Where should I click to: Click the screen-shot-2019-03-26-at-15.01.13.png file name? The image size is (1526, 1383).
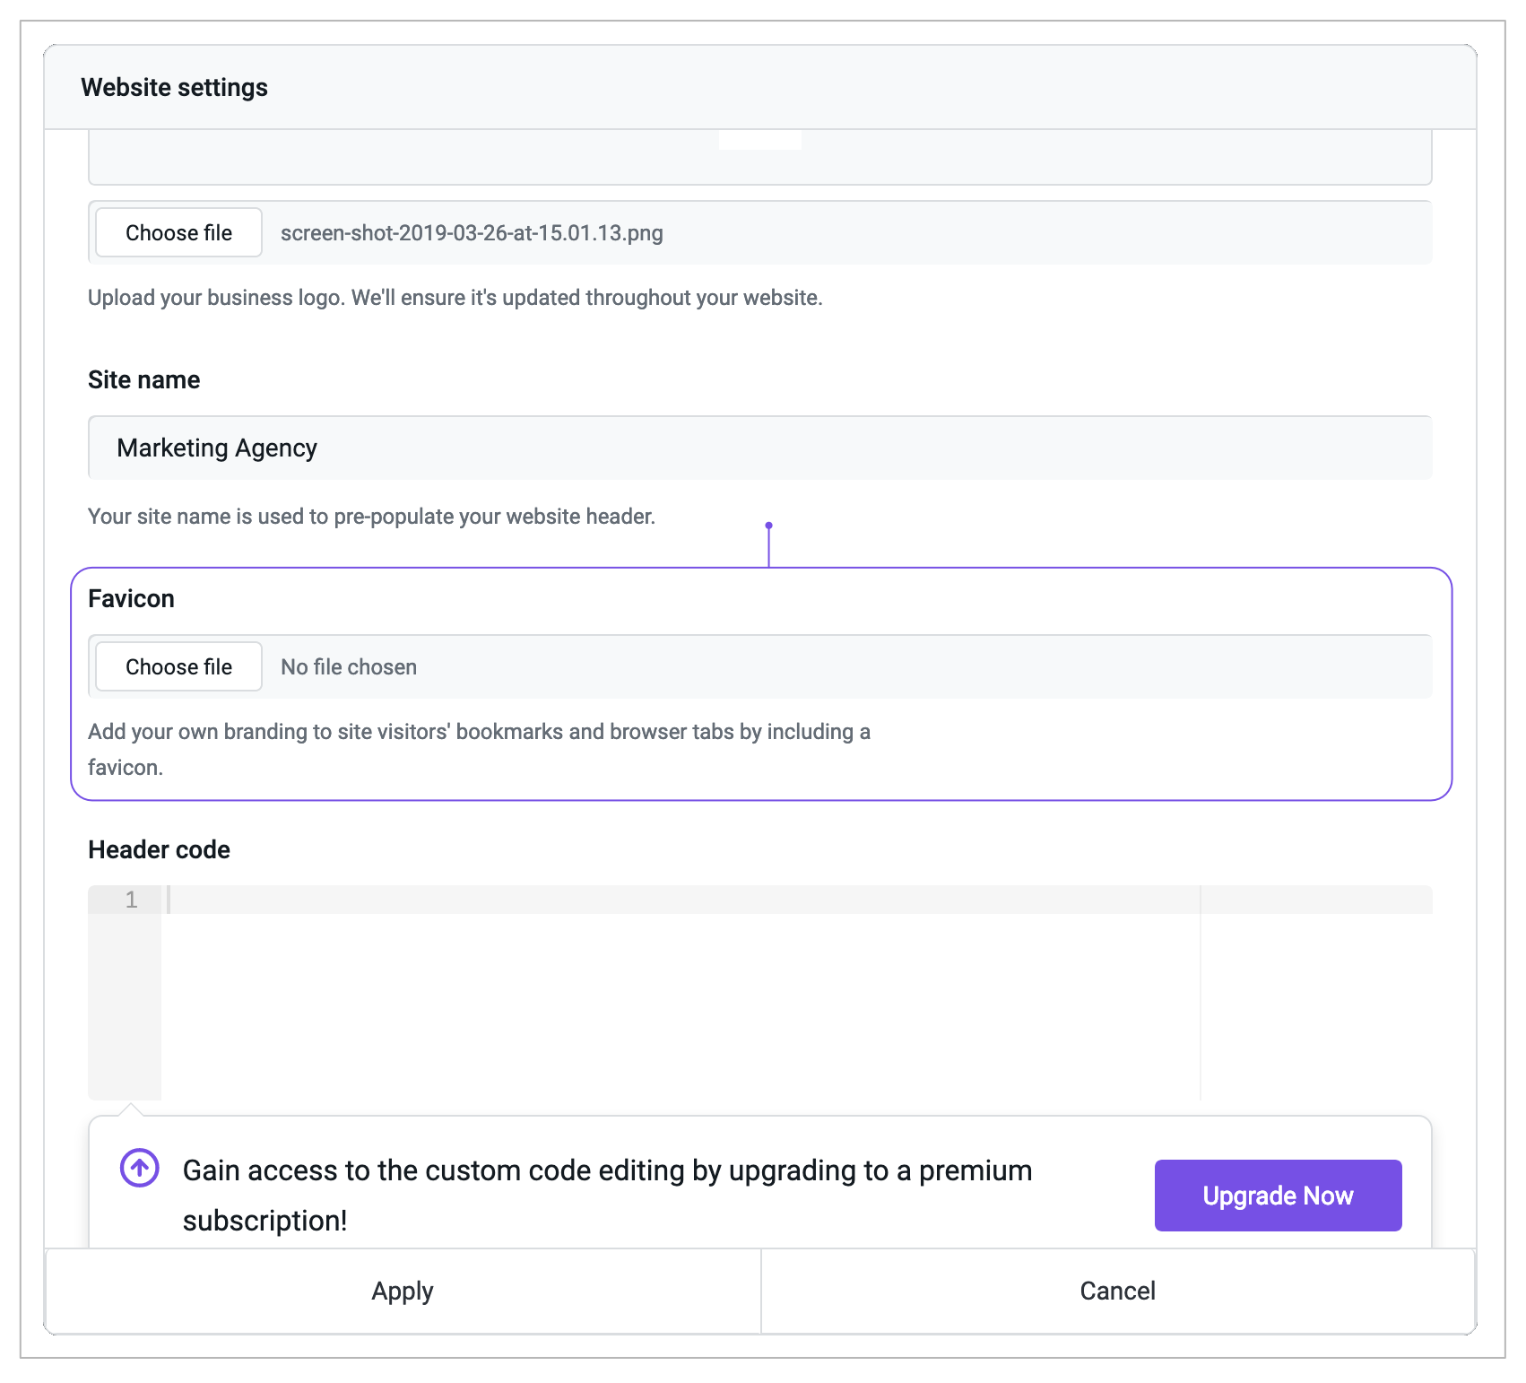tap(472, 233)
